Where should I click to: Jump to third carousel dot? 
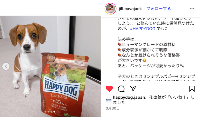51,112
